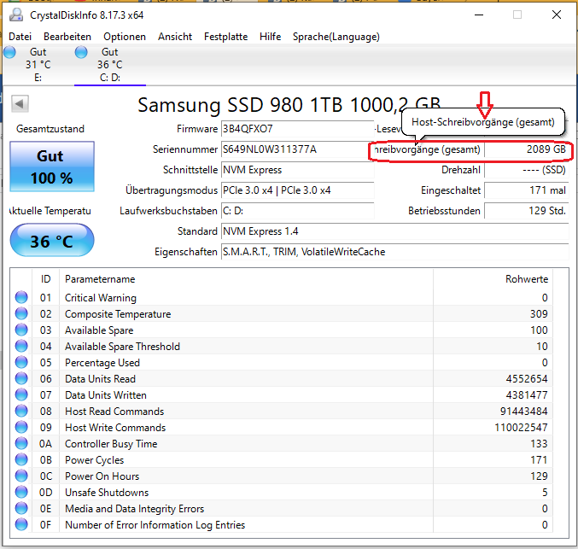This screenshot has height=549, width=578.
Task: Click the status orb for Percentage Used row
Action: pos(21,362)
